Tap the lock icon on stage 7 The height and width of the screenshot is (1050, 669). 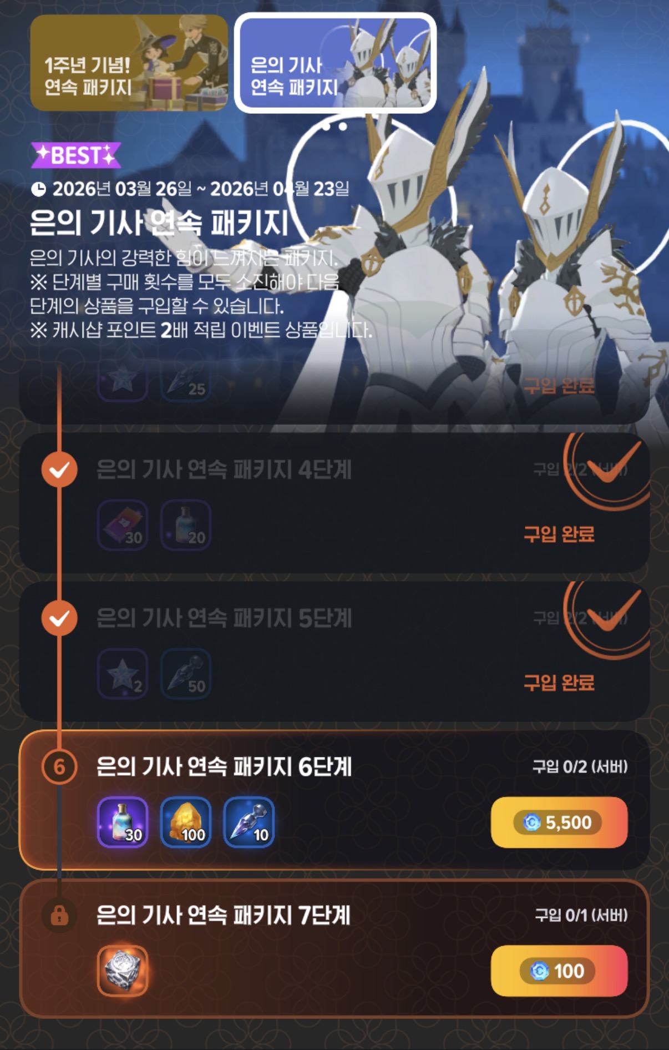(59, 915)
